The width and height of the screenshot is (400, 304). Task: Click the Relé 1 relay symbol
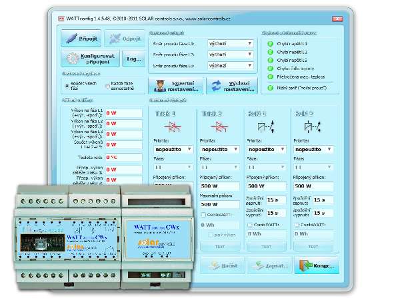[x=266, y=126]
